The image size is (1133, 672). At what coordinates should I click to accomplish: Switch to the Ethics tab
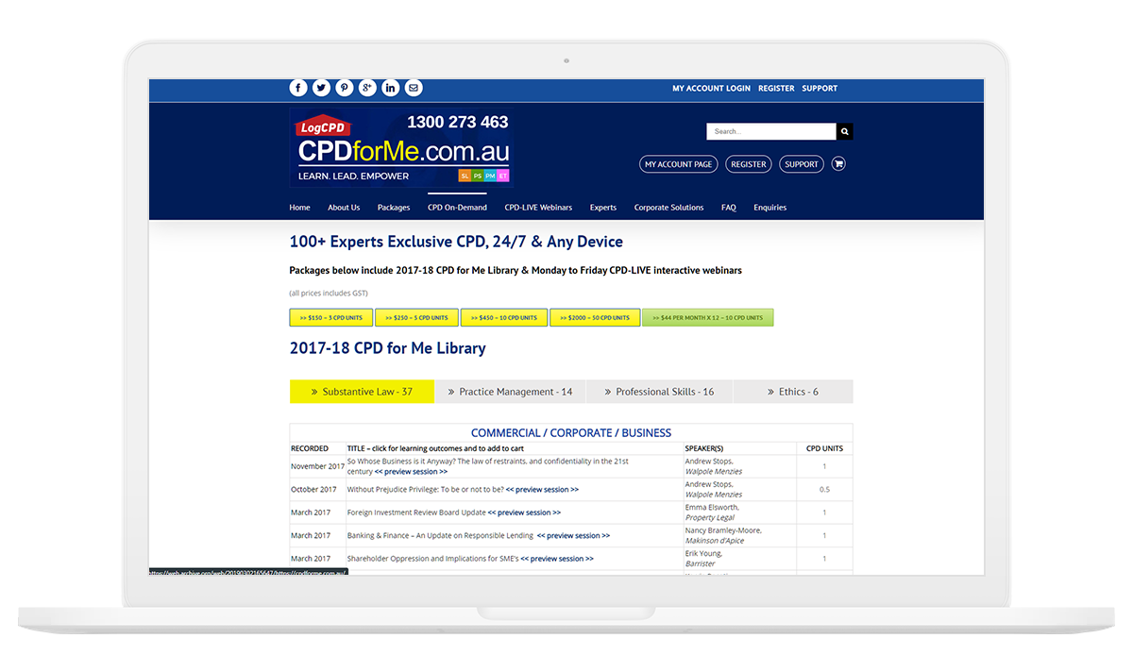pyautogui.click(x=792, y=392)
